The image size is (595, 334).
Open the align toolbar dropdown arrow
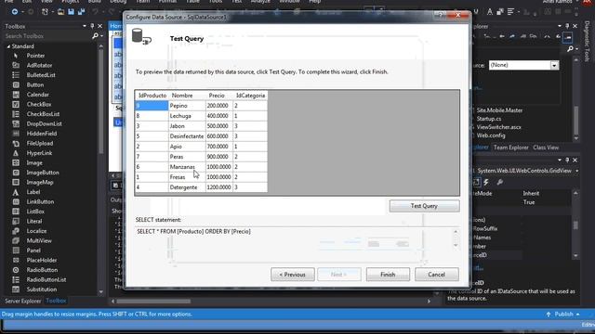[x=518, y=12]
